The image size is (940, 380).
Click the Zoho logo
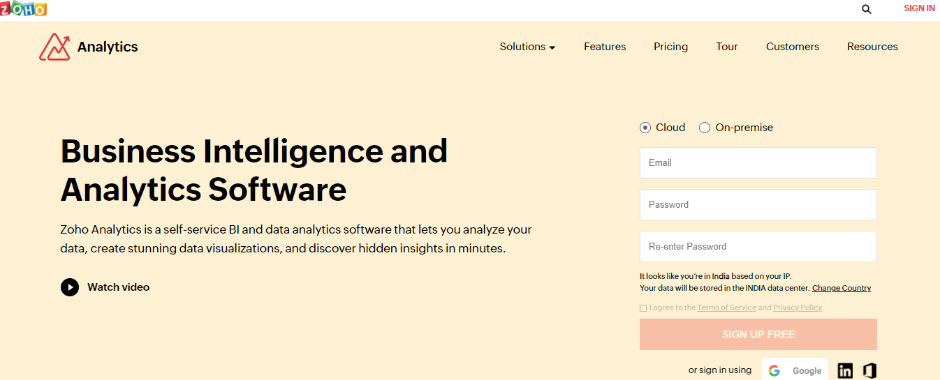[x=23, y=8]
